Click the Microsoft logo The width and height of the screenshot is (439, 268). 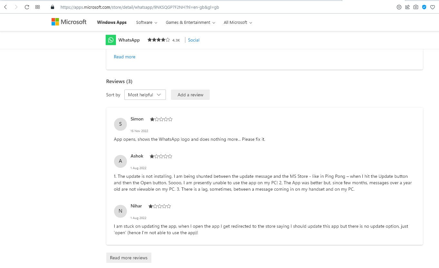click(x=69, y=22)
